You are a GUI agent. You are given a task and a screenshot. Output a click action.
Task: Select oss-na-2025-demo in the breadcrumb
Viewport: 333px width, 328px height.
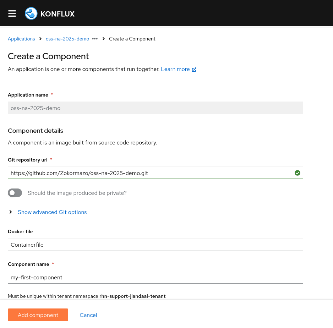[67, 39]
